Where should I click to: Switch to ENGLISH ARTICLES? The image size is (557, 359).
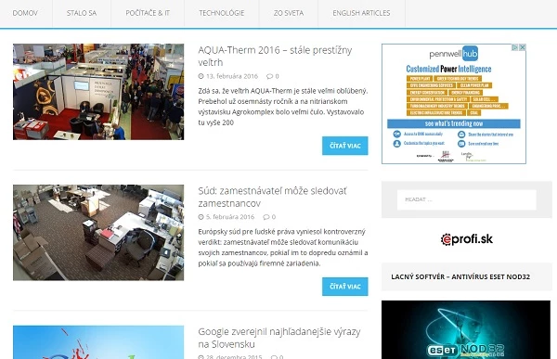coord(361,13)
